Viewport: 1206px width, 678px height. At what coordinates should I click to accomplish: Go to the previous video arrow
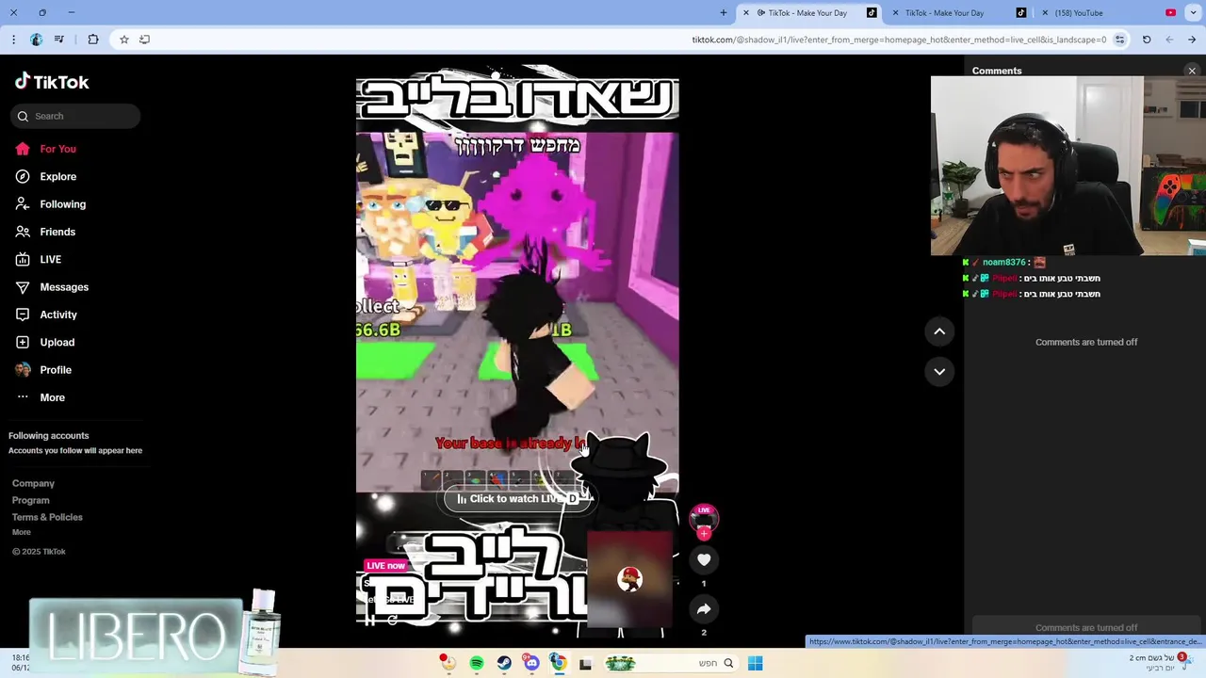[939, 331]
